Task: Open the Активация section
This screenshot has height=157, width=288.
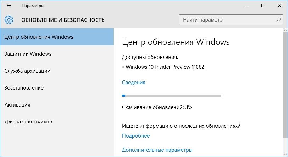Action: coord(57,105)
